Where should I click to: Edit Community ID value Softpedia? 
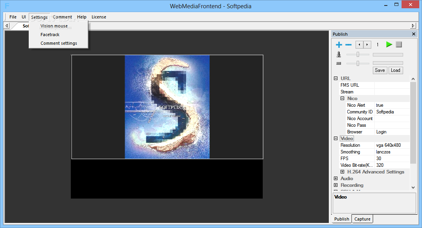[392, 112]
